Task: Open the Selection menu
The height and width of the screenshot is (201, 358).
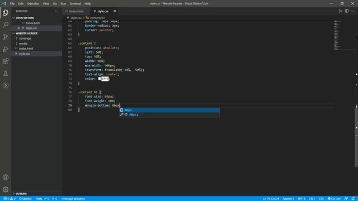Action: (x=33, y=3)
